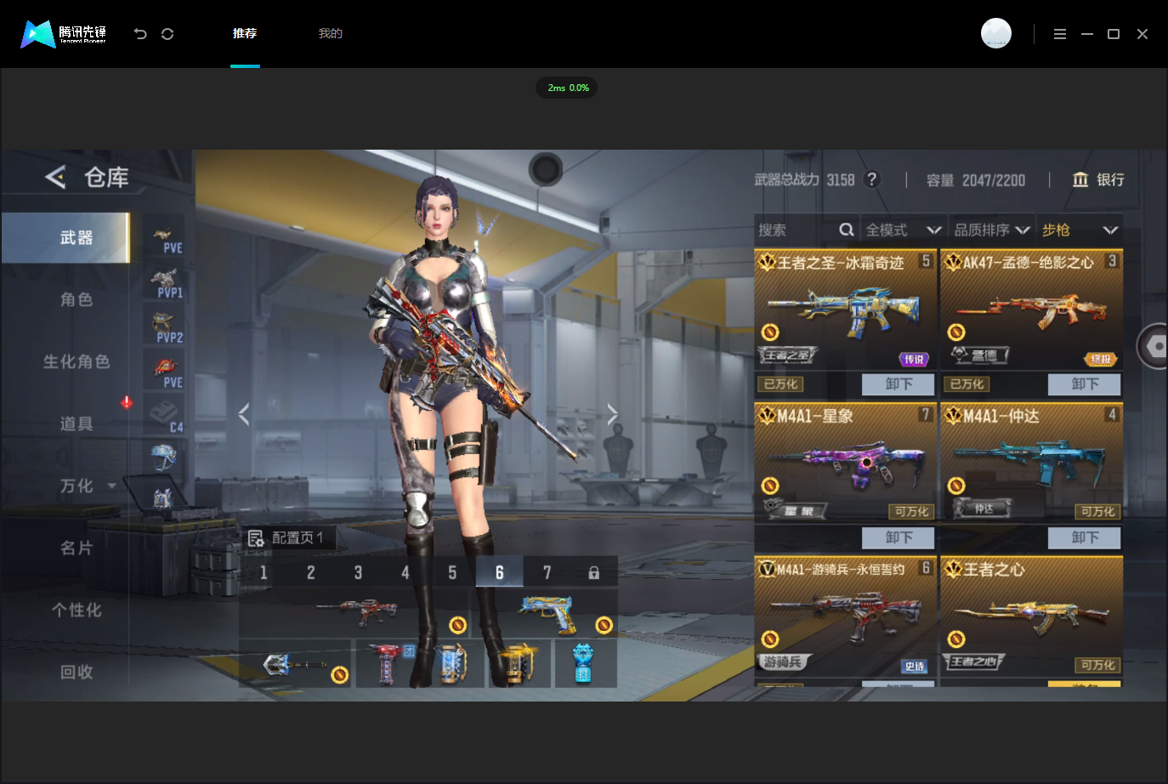
Task: Open the 全模式 mode dropdown
Action: (x=904, y=230)
